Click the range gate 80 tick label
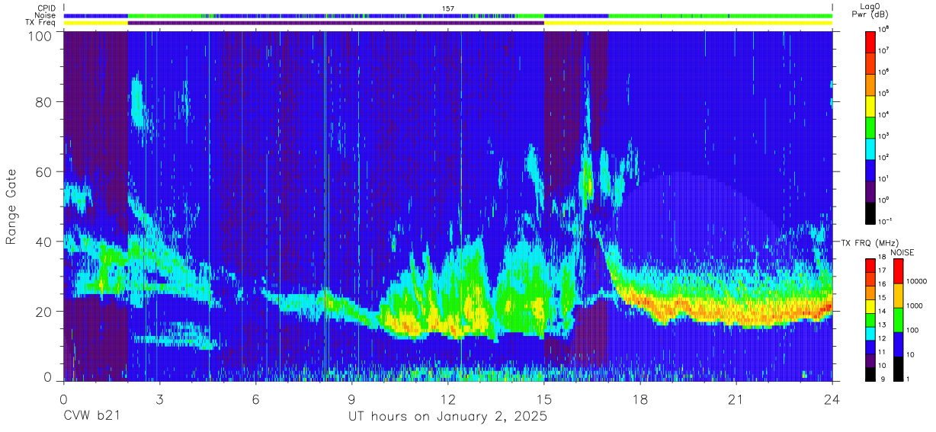Screen dimensions: 936x432 (x=44, y=101)
